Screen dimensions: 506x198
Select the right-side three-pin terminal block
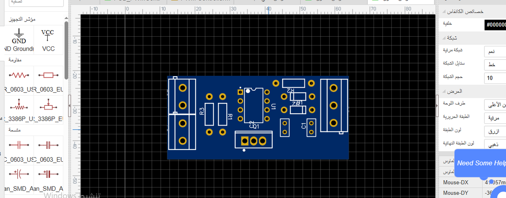coord(334,105)
